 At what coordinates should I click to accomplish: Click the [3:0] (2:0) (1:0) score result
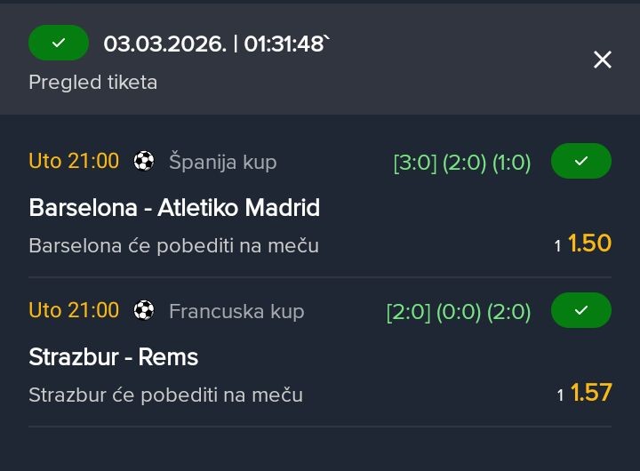(462, 163)
